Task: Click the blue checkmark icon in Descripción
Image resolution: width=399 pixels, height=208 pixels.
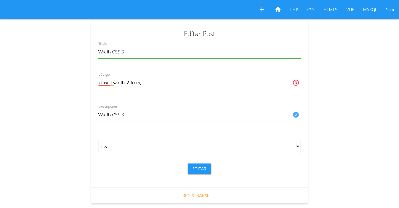Action: click(296, 115)
